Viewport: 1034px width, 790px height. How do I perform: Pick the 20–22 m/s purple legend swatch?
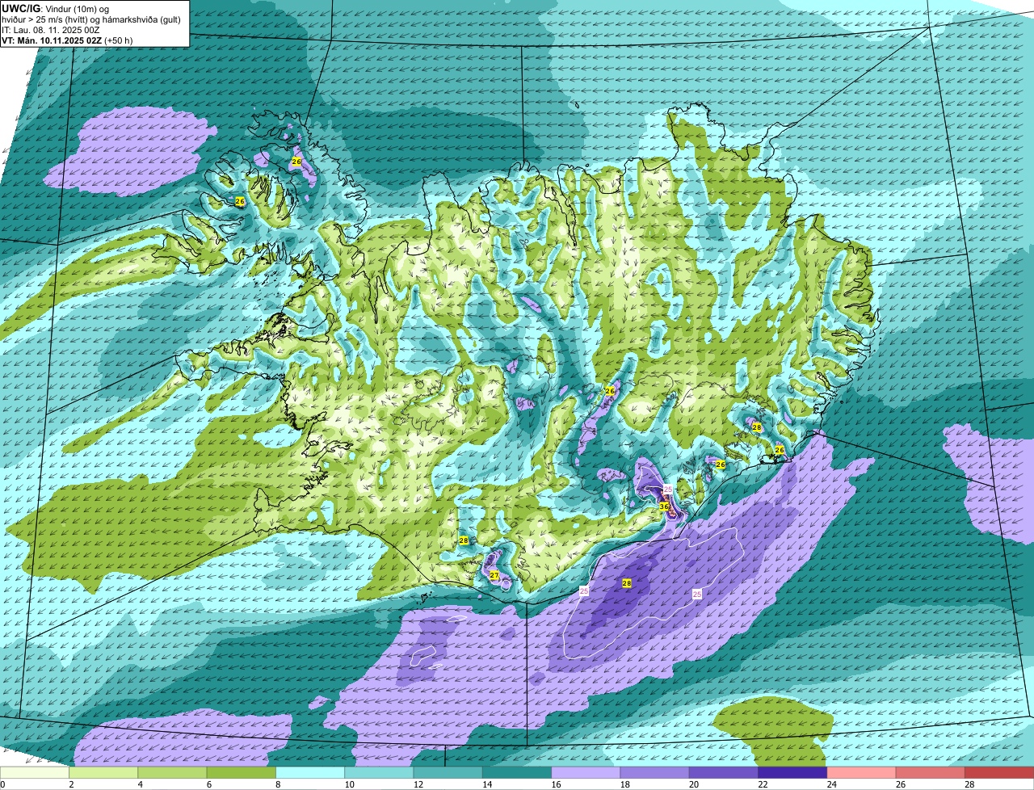click(724, 773)
